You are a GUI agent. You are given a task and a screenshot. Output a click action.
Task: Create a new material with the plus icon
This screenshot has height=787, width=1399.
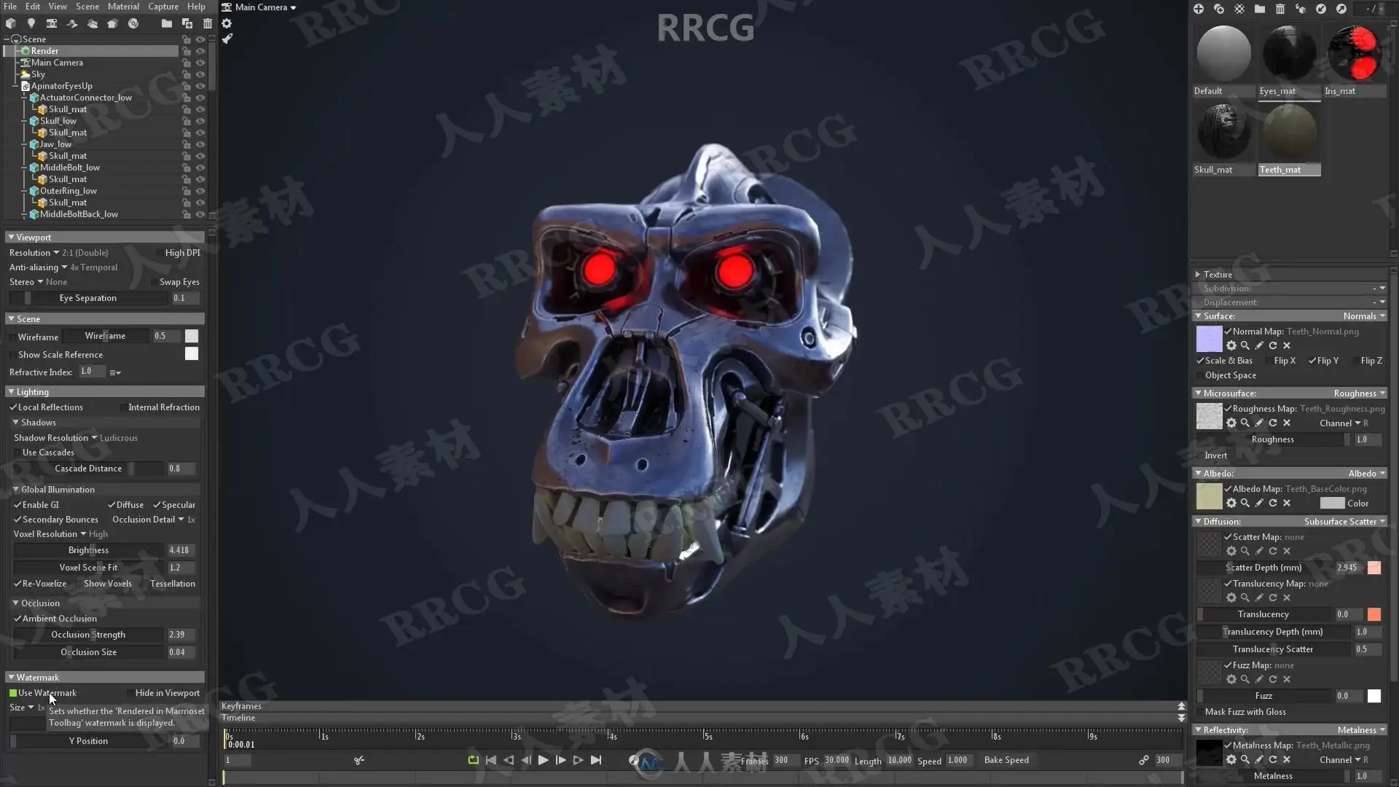pos(1199,9)
